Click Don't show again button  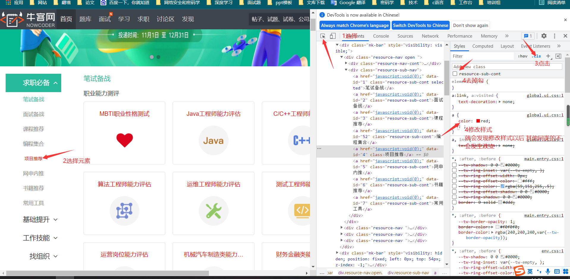(470, 25)
